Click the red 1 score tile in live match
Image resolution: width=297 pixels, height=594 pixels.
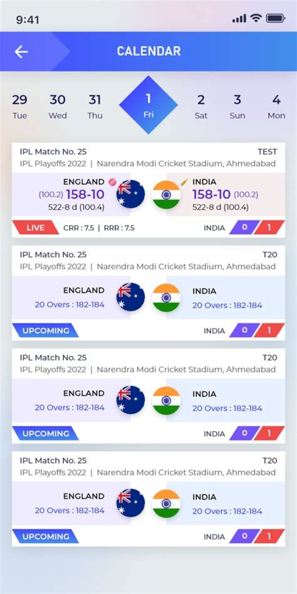(x=269, y=228)
